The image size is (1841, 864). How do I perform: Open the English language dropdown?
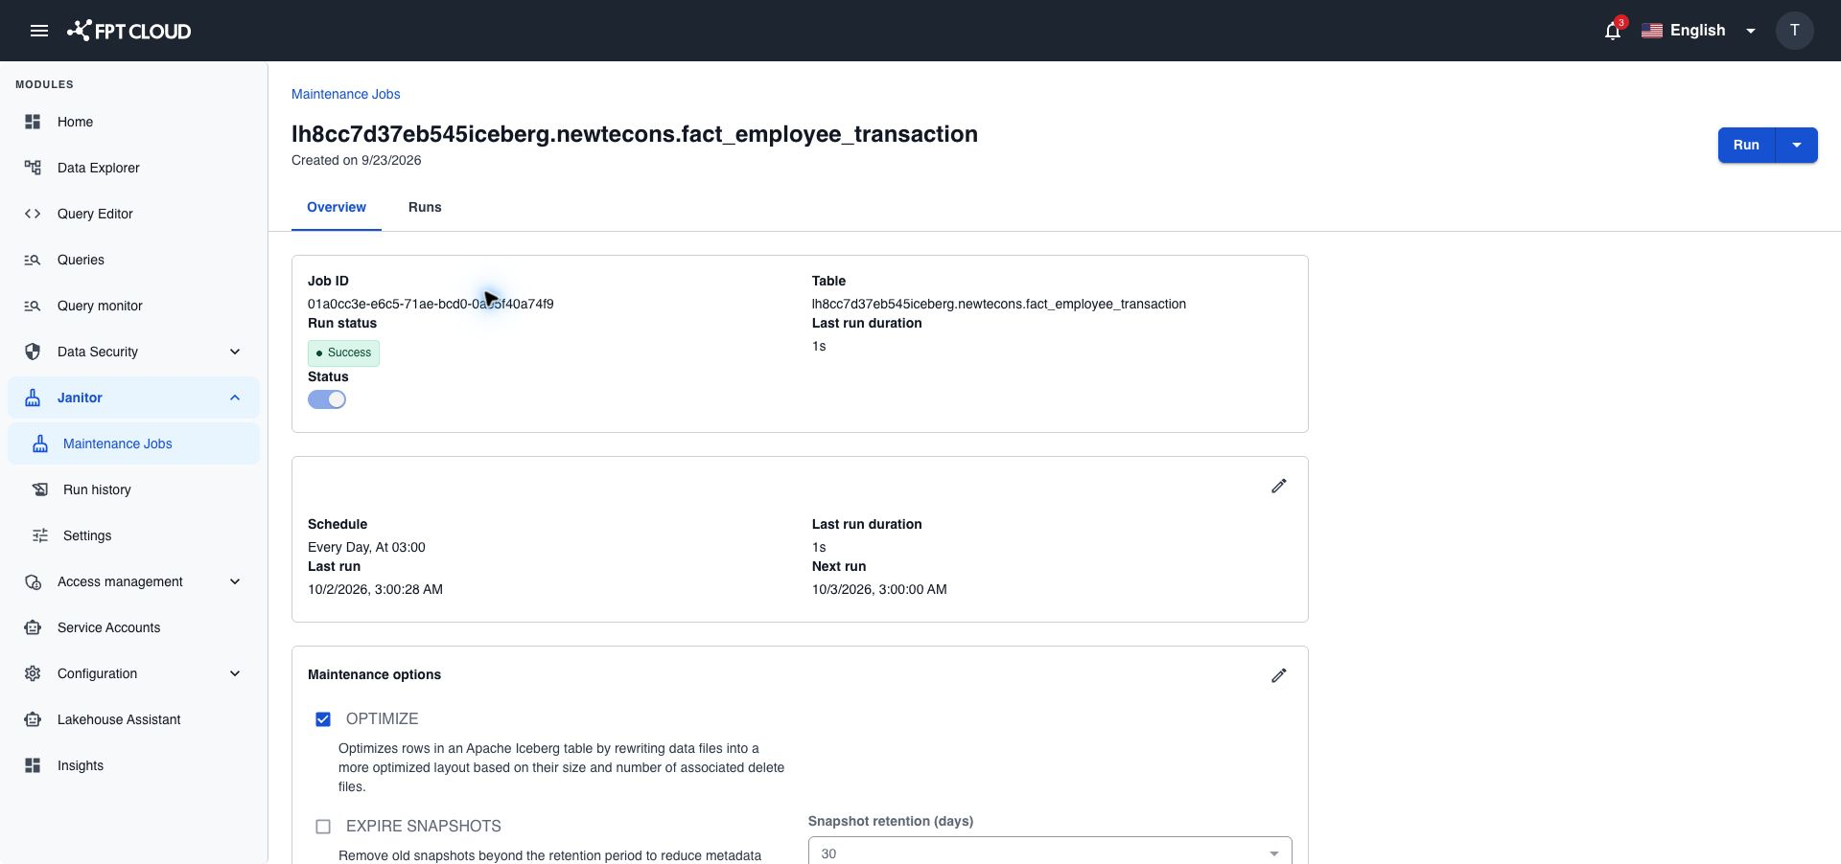[x=1698, y=31]
